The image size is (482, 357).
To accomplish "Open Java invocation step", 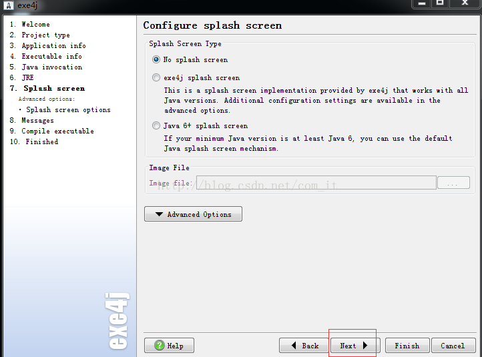I will tap(51, 67).
